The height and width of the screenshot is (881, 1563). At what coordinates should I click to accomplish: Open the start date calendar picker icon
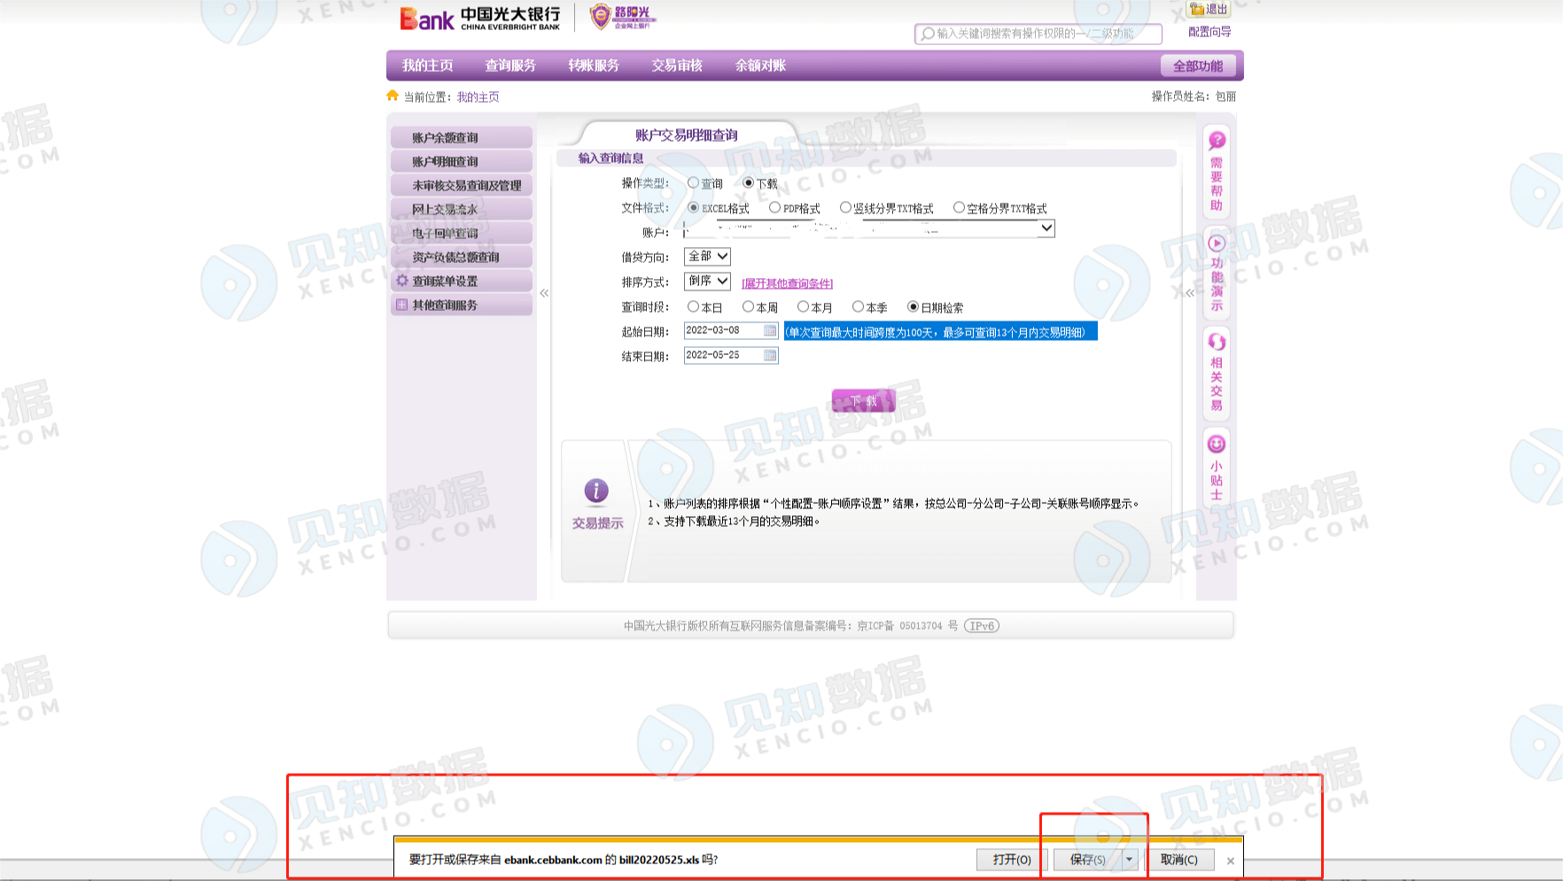pos(770,330)
